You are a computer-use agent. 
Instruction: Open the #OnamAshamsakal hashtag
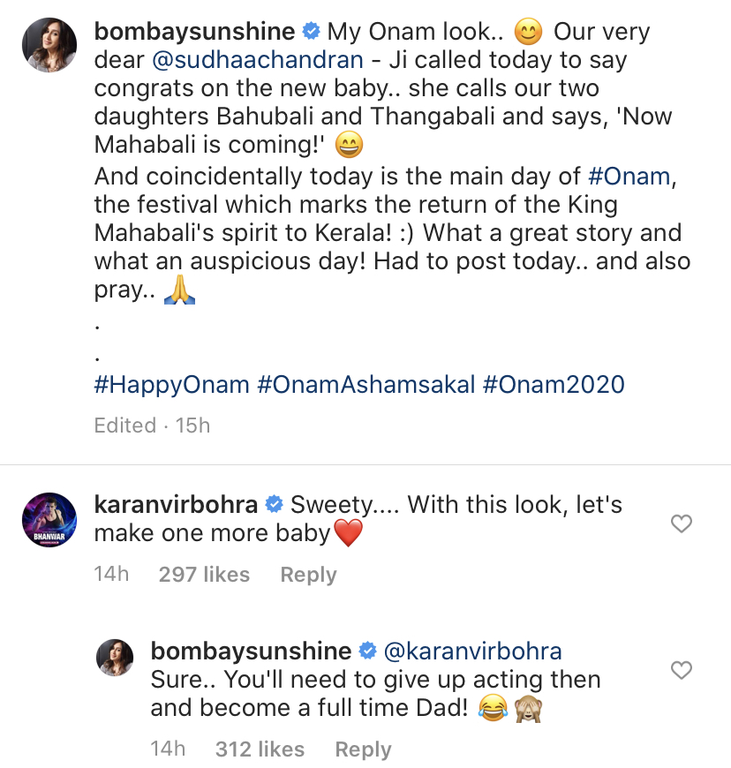(365, 385)
